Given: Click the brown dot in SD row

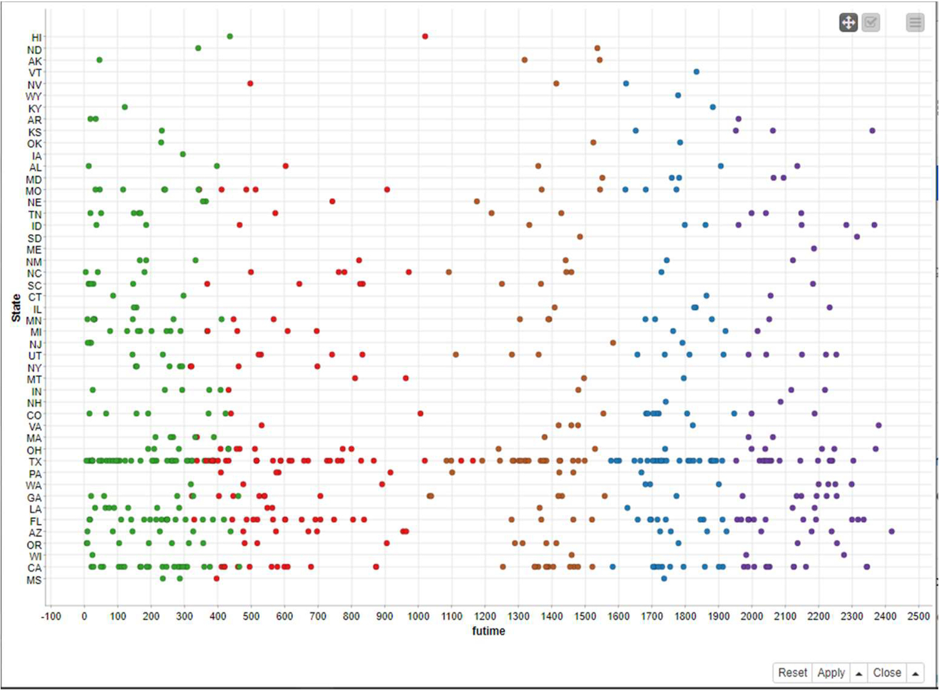Looking at the screenshot, I should coord(580,237).
